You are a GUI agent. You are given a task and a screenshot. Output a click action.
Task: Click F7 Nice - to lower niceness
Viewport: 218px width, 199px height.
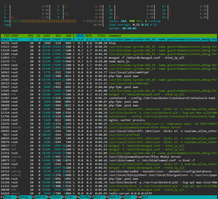click(98, 197)
